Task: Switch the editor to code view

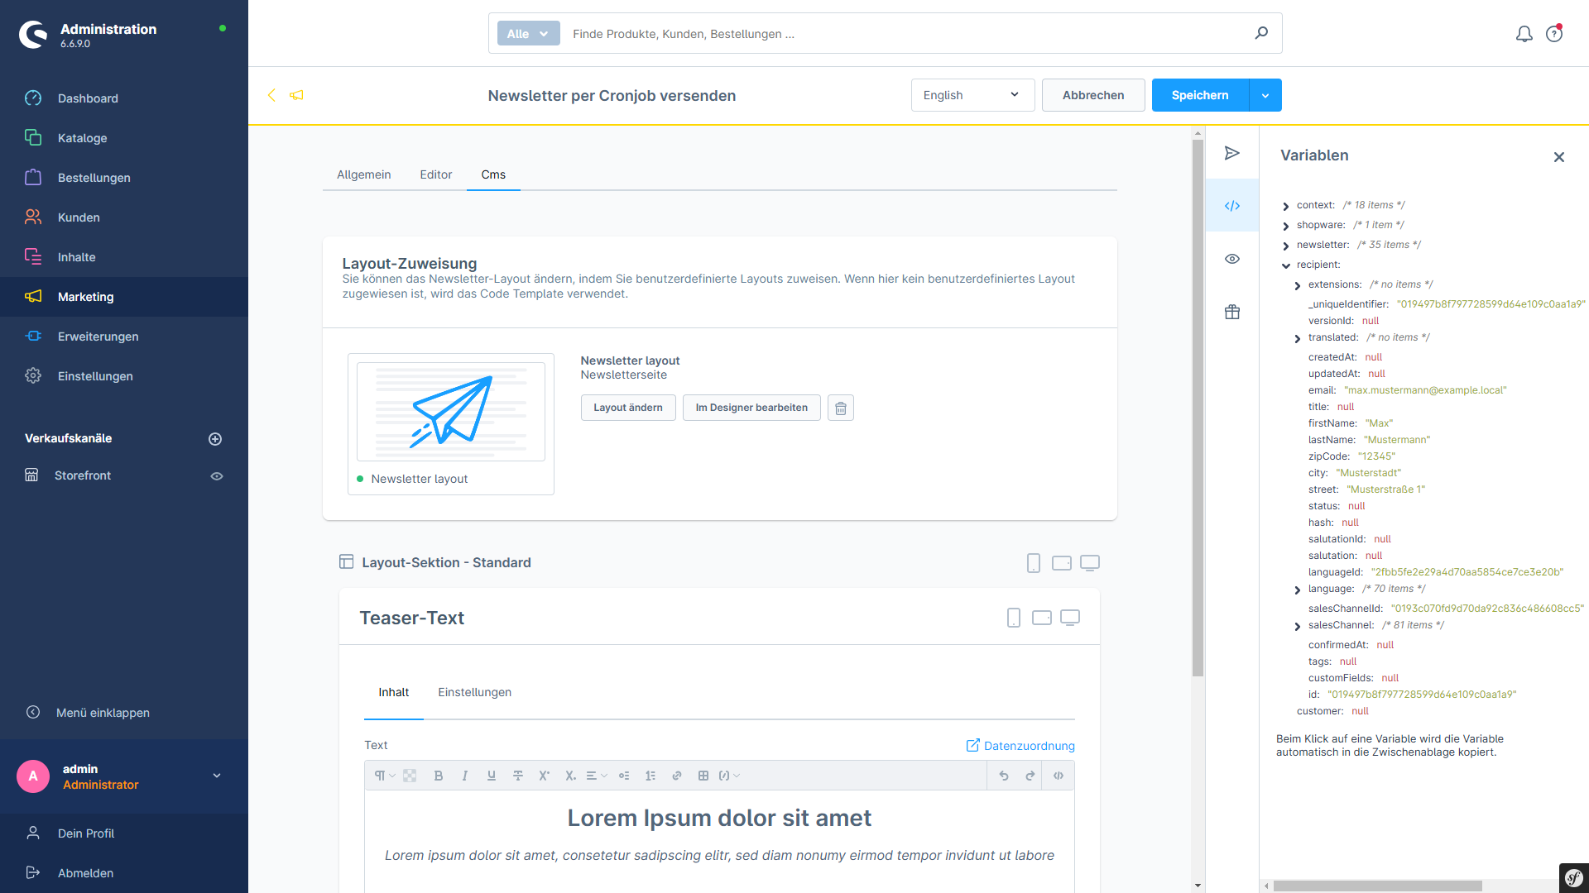Action: coord(1059,776)
